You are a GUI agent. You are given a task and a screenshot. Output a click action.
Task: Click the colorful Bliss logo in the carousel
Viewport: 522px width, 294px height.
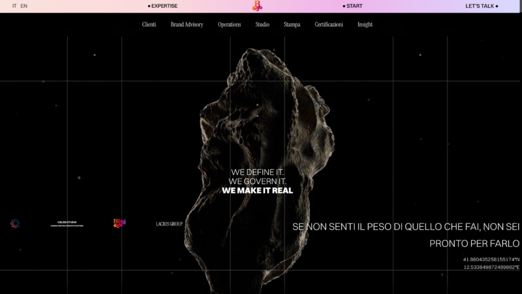(119, 223)
